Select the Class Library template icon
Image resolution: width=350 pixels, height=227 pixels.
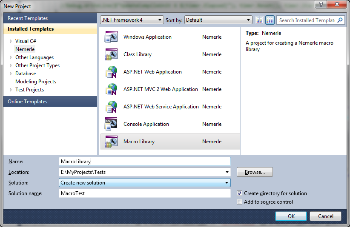coord(111,54)
